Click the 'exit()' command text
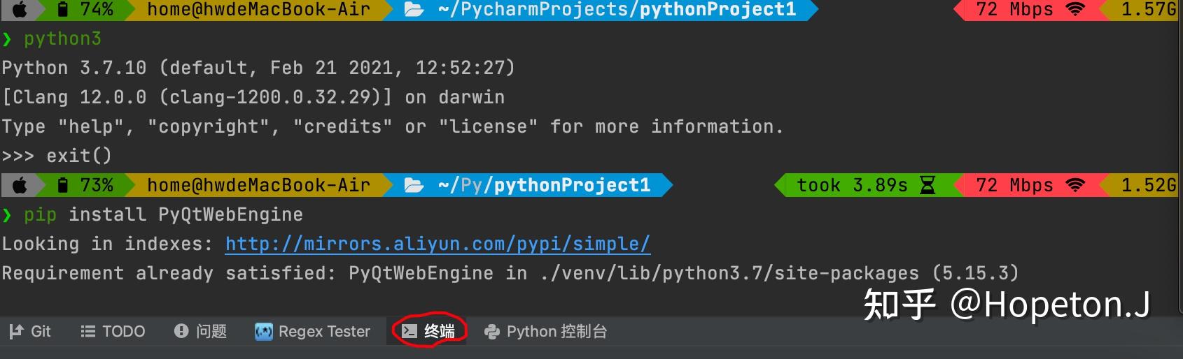Image resolution: width=1183 pixels, height=359 pixels. pos(79,156)
